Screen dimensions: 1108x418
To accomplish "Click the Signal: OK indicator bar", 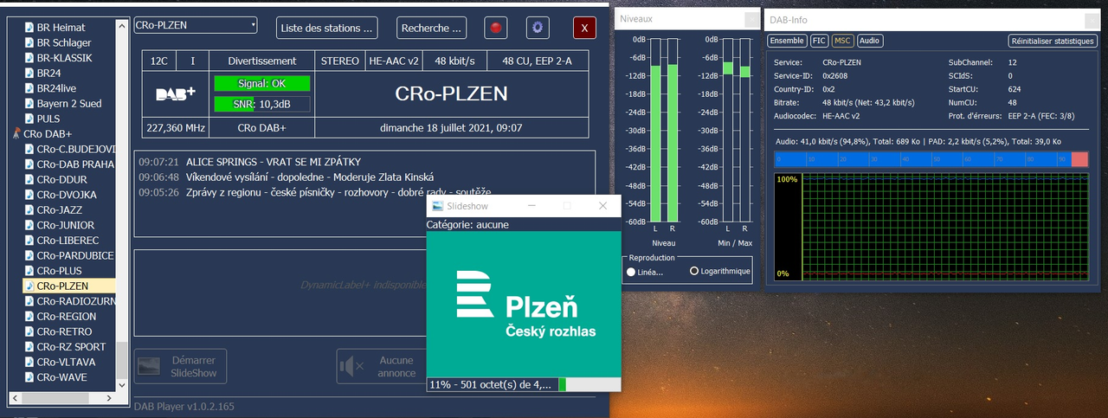I will pyautogui.click(x=262, y=83).
